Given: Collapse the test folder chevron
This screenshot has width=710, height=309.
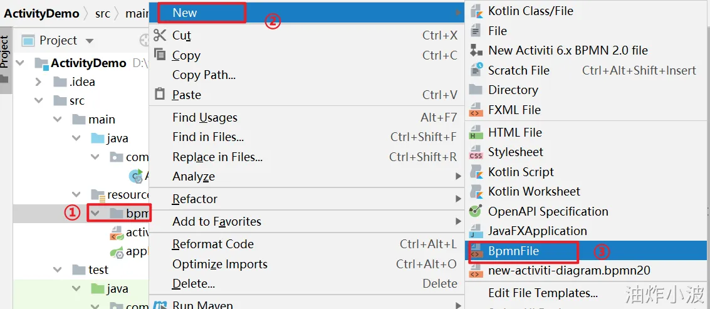Looking at the screenshot, I should 58,270.
